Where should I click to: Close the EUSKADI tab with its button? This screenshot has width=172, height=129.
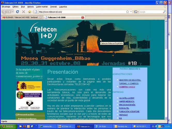[41, 17]
